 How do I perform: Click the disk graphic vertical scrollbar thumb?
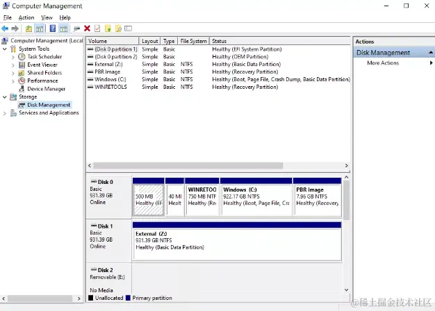pos(347,201)
